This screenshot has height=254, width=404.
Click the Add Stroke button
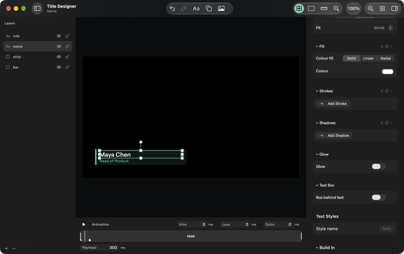click(333, 104)
